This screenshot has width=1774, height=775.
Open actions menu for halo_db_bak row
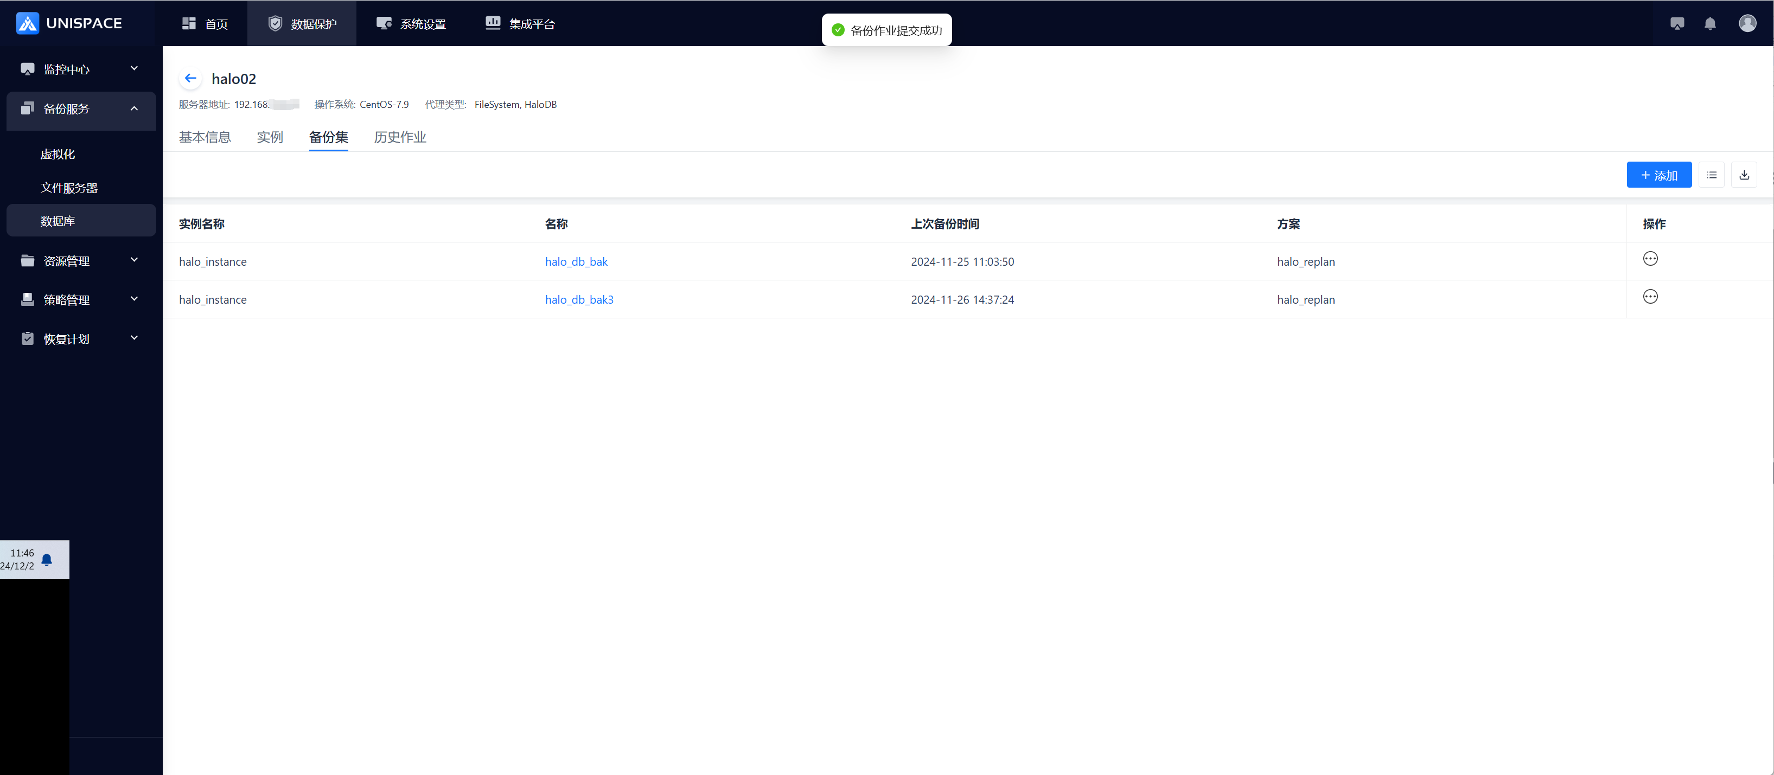click(1650, 259)
